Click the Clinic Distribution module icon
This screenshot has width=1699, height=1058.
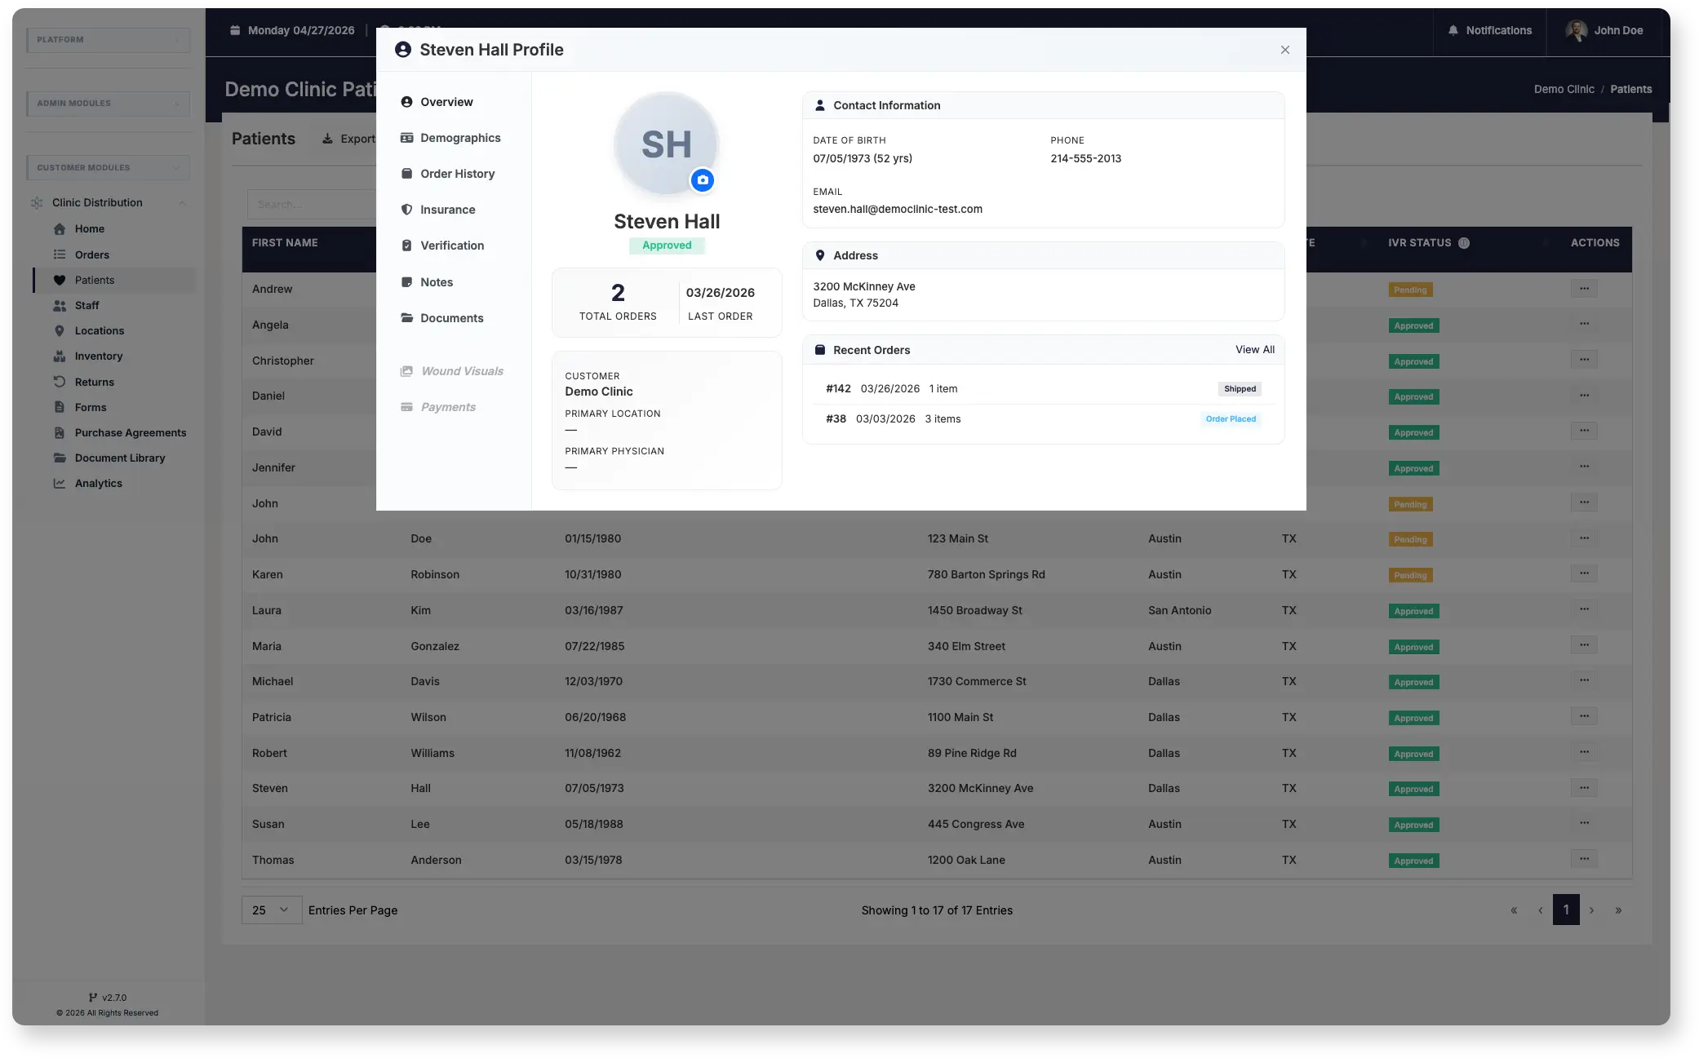(37, 202)
